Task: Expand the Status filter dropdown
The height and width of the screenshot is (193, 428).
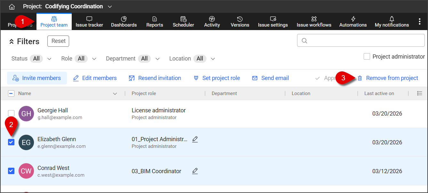Action: [x=49, y=59]
